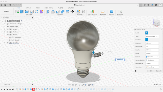Open the Job Status clock icon
The height and width of the screenshot is (92, 163).
(x=148, y=5)
